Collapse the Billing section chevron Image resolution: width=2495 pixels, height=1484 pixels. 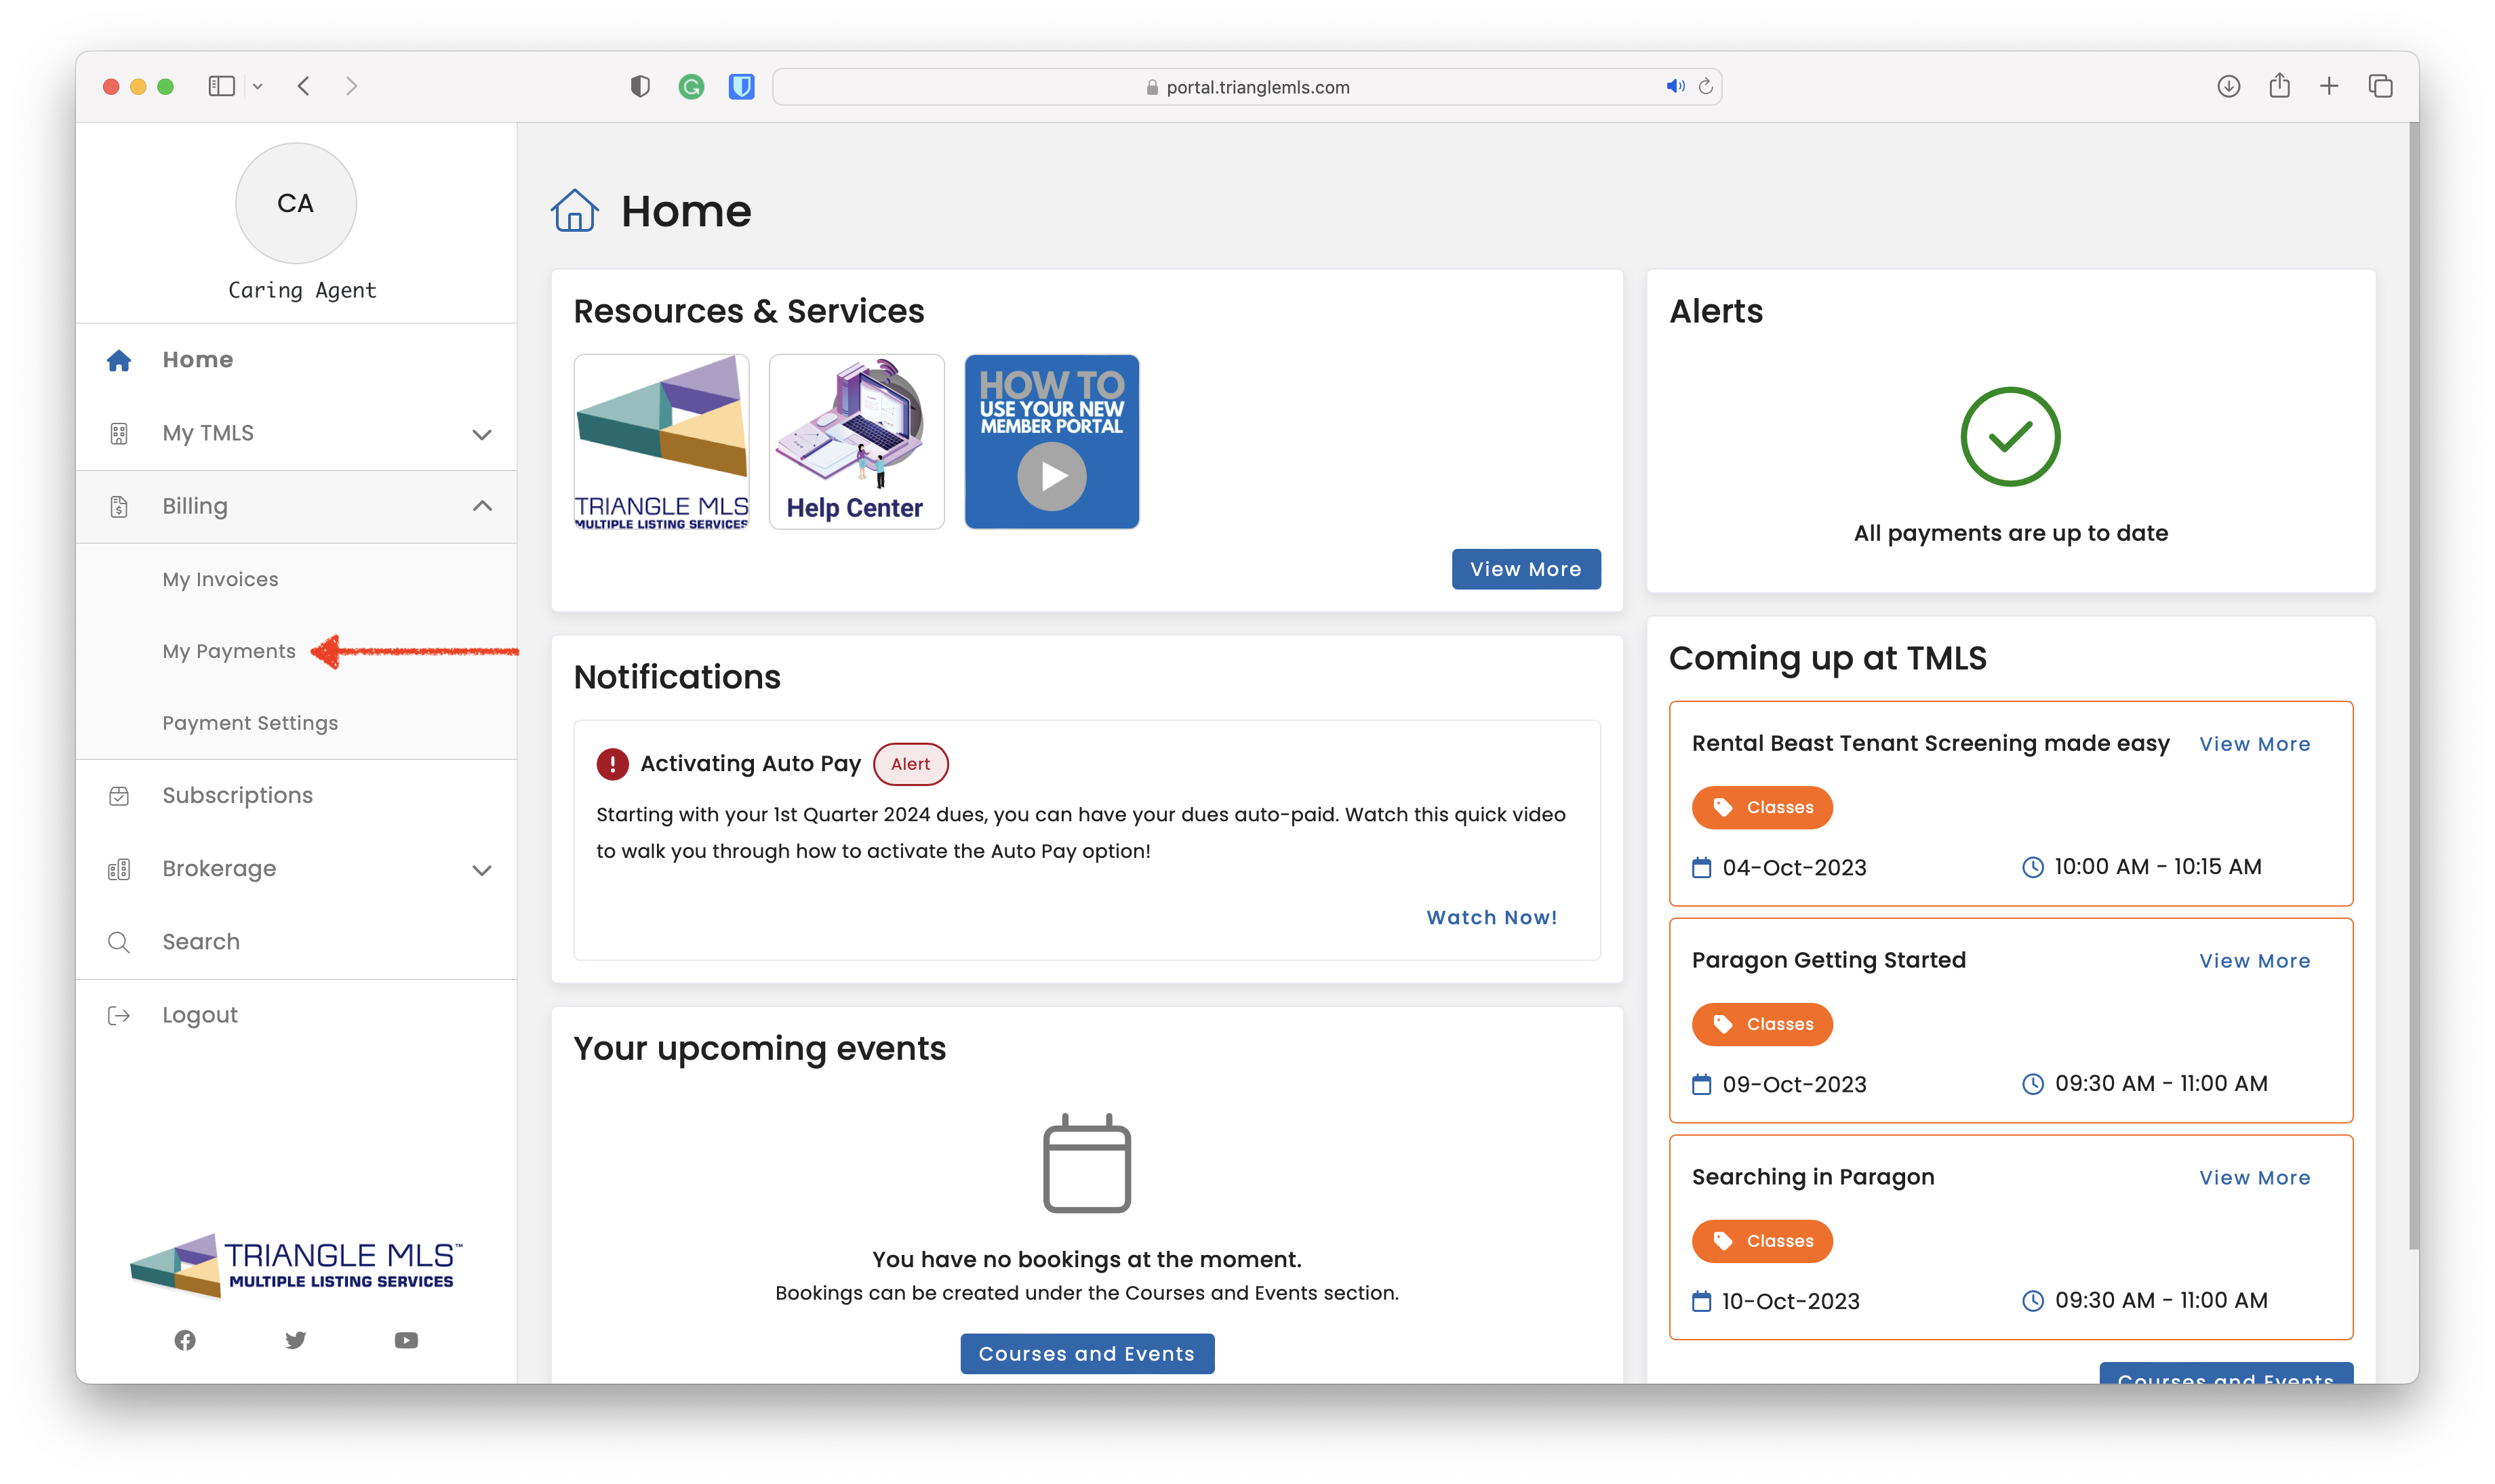click(x=481, y=506)
